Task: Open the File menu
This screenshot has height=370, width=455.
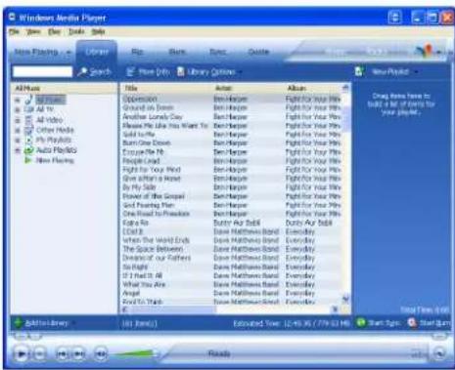Action: tap(14, 31)
